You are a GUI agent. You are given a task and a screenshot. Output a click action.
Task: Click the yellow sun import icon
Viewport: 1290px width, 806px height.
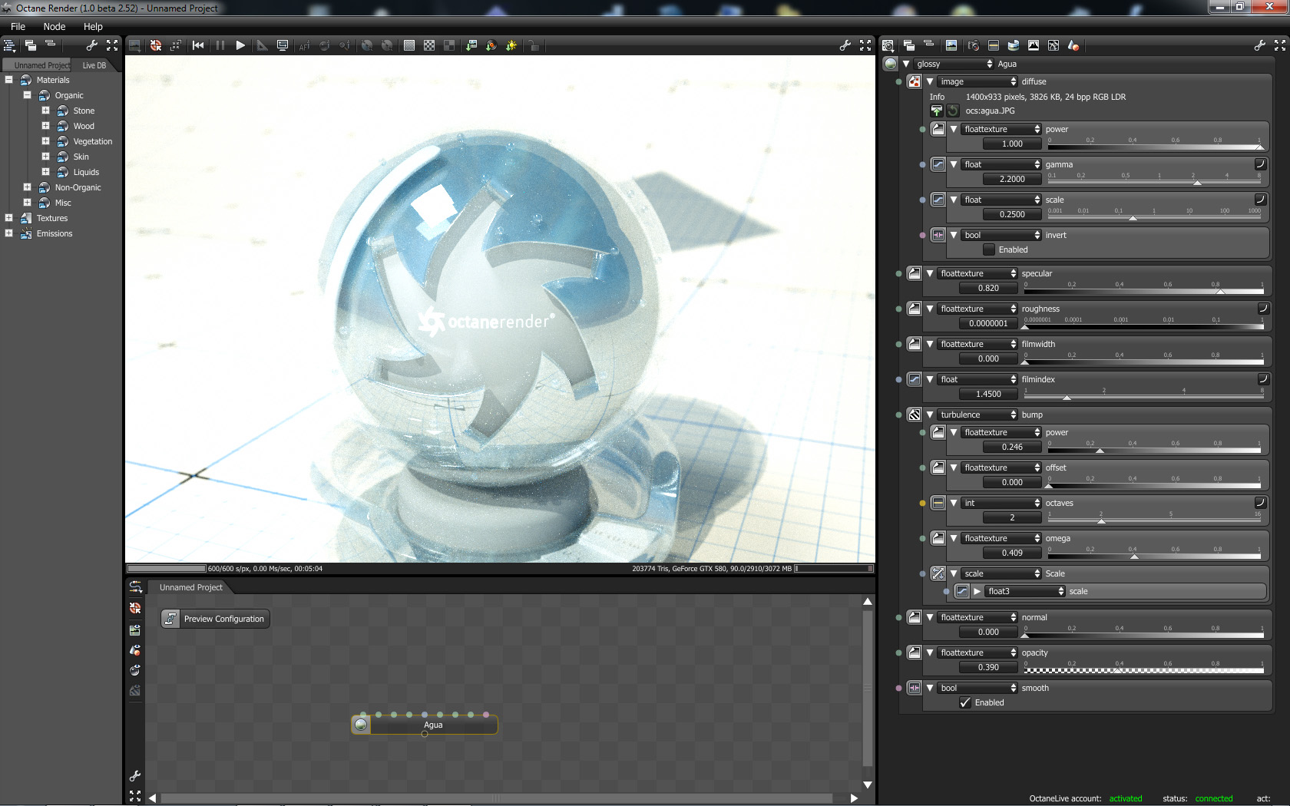pyautogui.click(x=511, y=45)
